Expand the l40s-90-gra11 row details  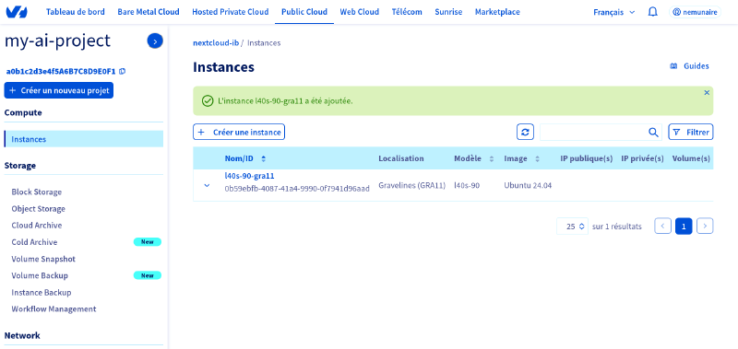[207, 185]
